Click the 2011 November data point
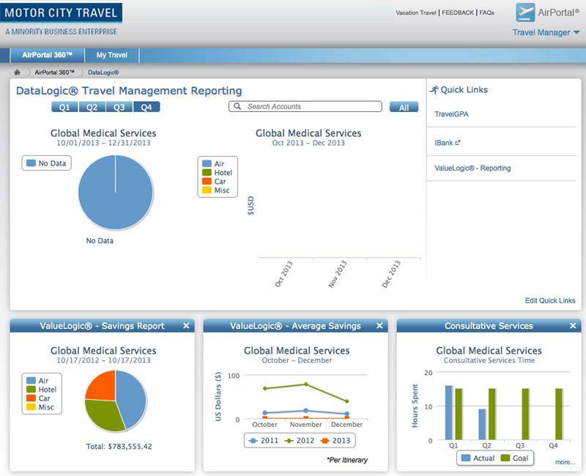Viewport: 586px width, 476px height. pos(306,410)
